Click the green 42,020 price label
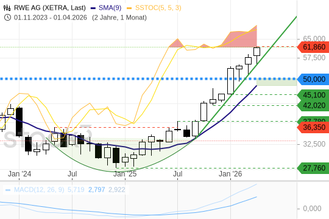 point(313,105)
